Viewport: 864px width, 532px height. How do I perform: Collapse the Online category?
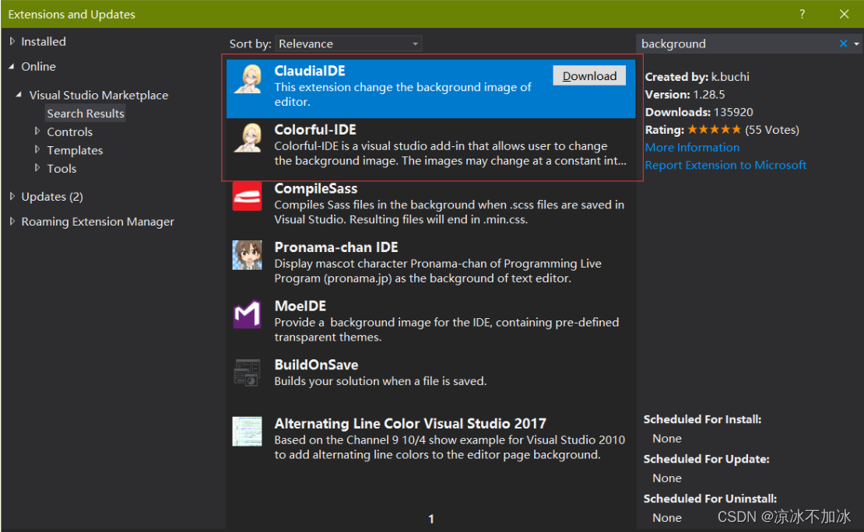12,66
